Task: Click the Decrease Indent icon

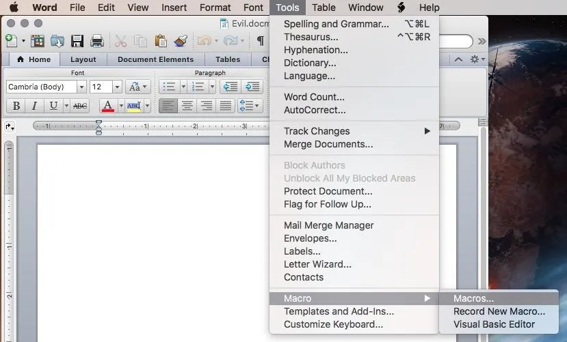Action: (x=230, y=87)
